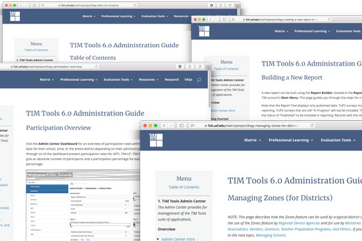362x241 pixels.
Task: Open Table of Contents link in front window menu
Action: tap(184, 187)
